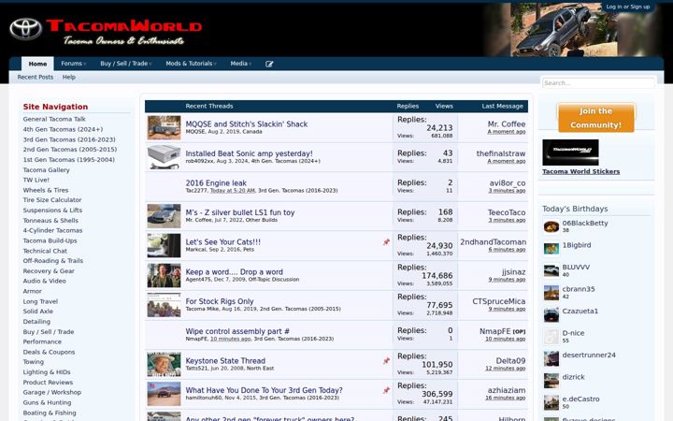Screen dimensions: 673x421
Task: Open Audio & Video sidebar link
Action: point(44,281)
